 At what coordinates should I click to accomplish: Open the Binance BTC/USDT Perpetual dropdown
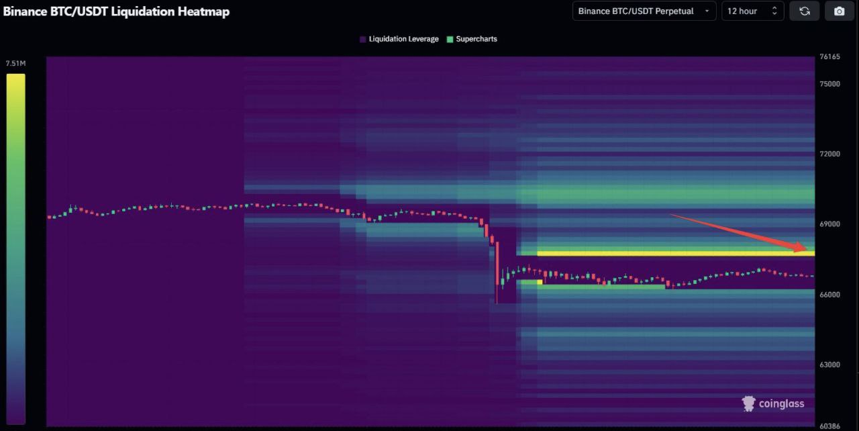coord(636,11)
